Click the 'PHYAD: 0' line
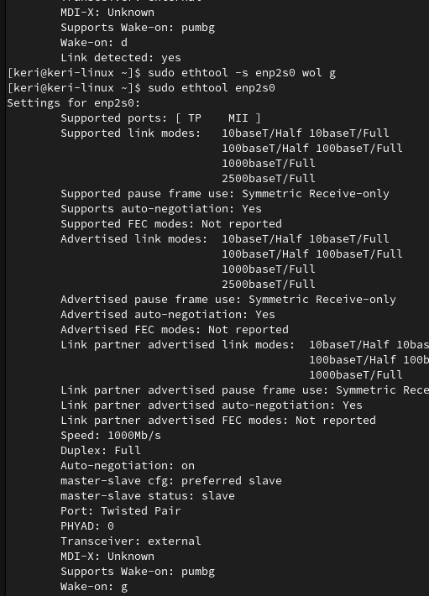The width and height of the screenshot is (429, 596). point(87,526)
